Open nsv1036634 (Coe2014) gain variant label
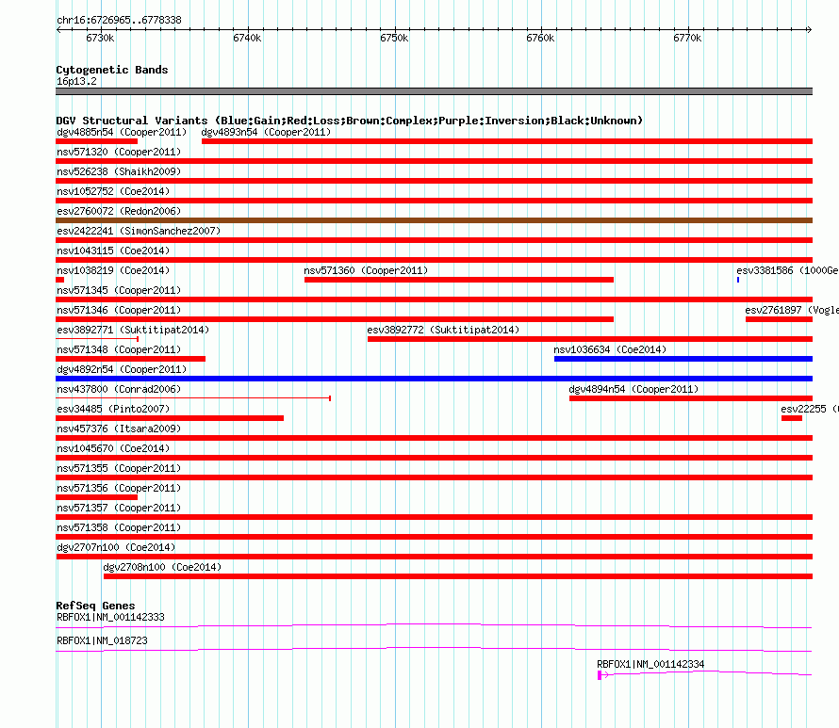This screenshot has width=839, height=728. coord(610,349)
